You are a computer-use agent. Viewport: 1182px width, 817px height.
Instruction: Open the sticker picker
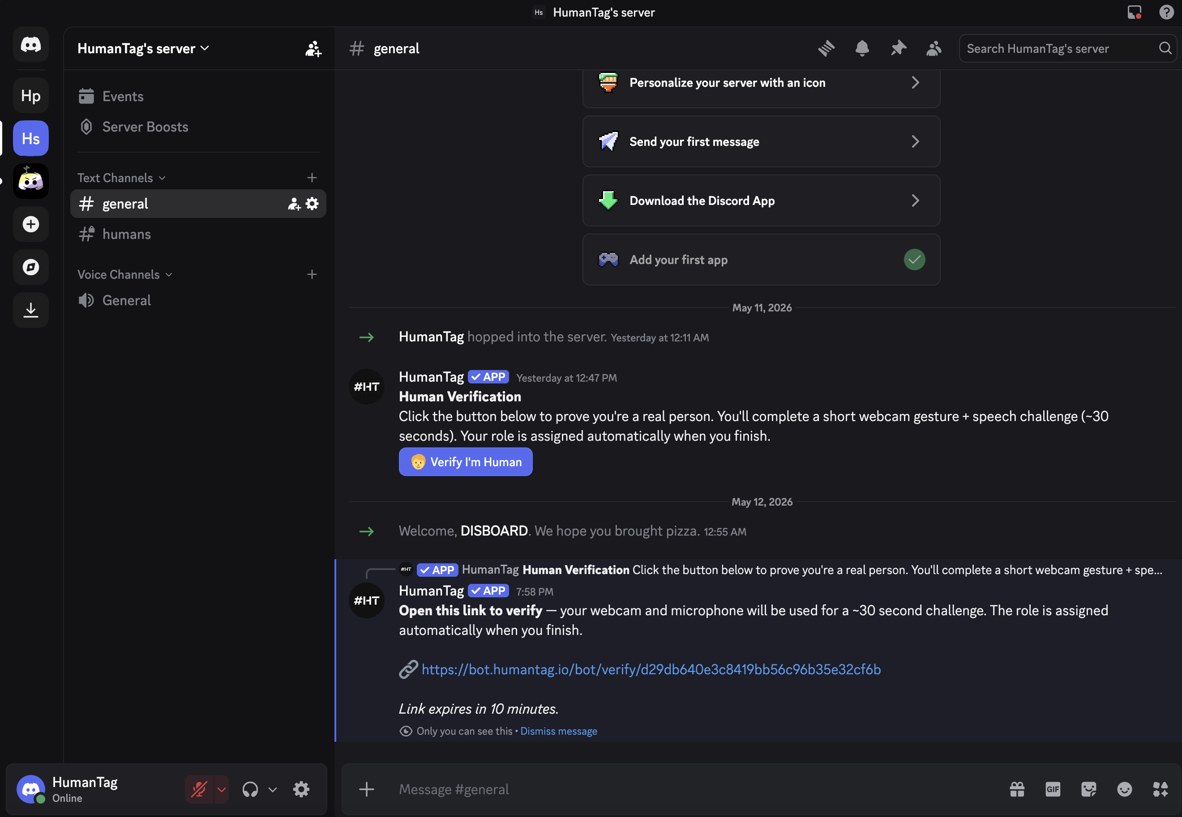point(1088,789)
